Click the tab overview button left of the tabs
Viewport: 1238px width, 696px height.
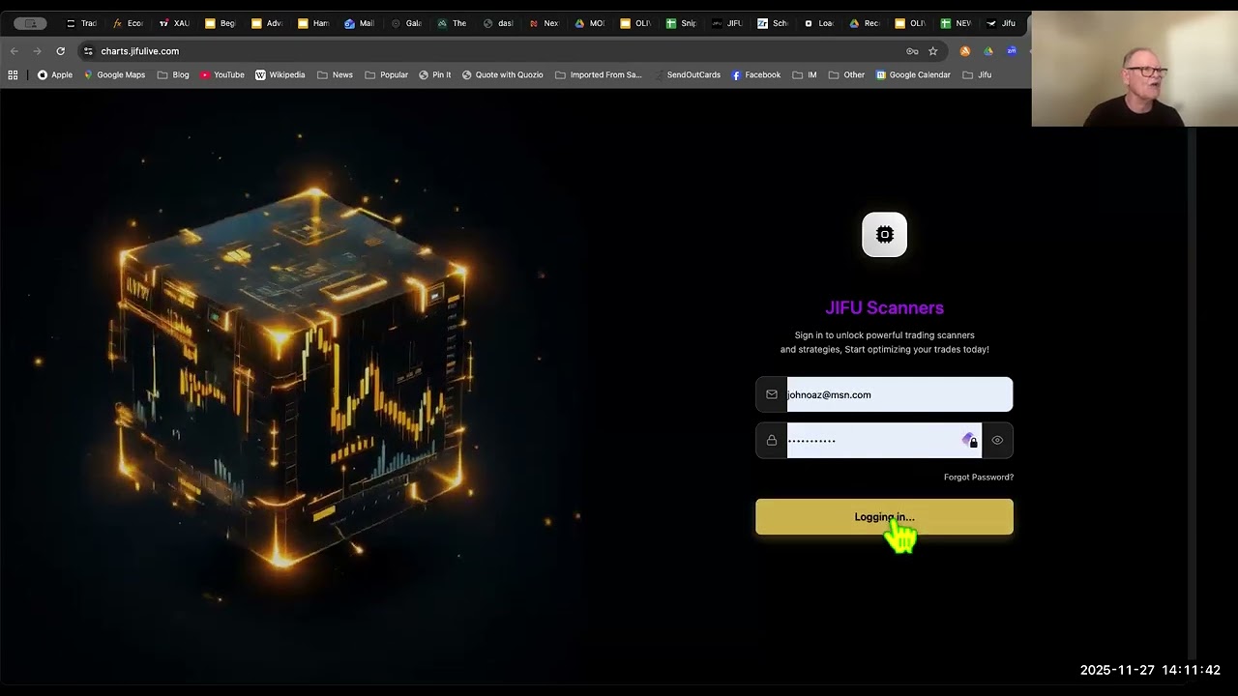pyautogui.click(x=30, y=23)
